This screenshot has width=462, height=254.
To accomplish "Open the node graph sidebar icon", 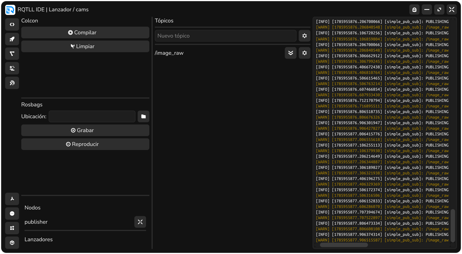I will click(x=12, y=54).
